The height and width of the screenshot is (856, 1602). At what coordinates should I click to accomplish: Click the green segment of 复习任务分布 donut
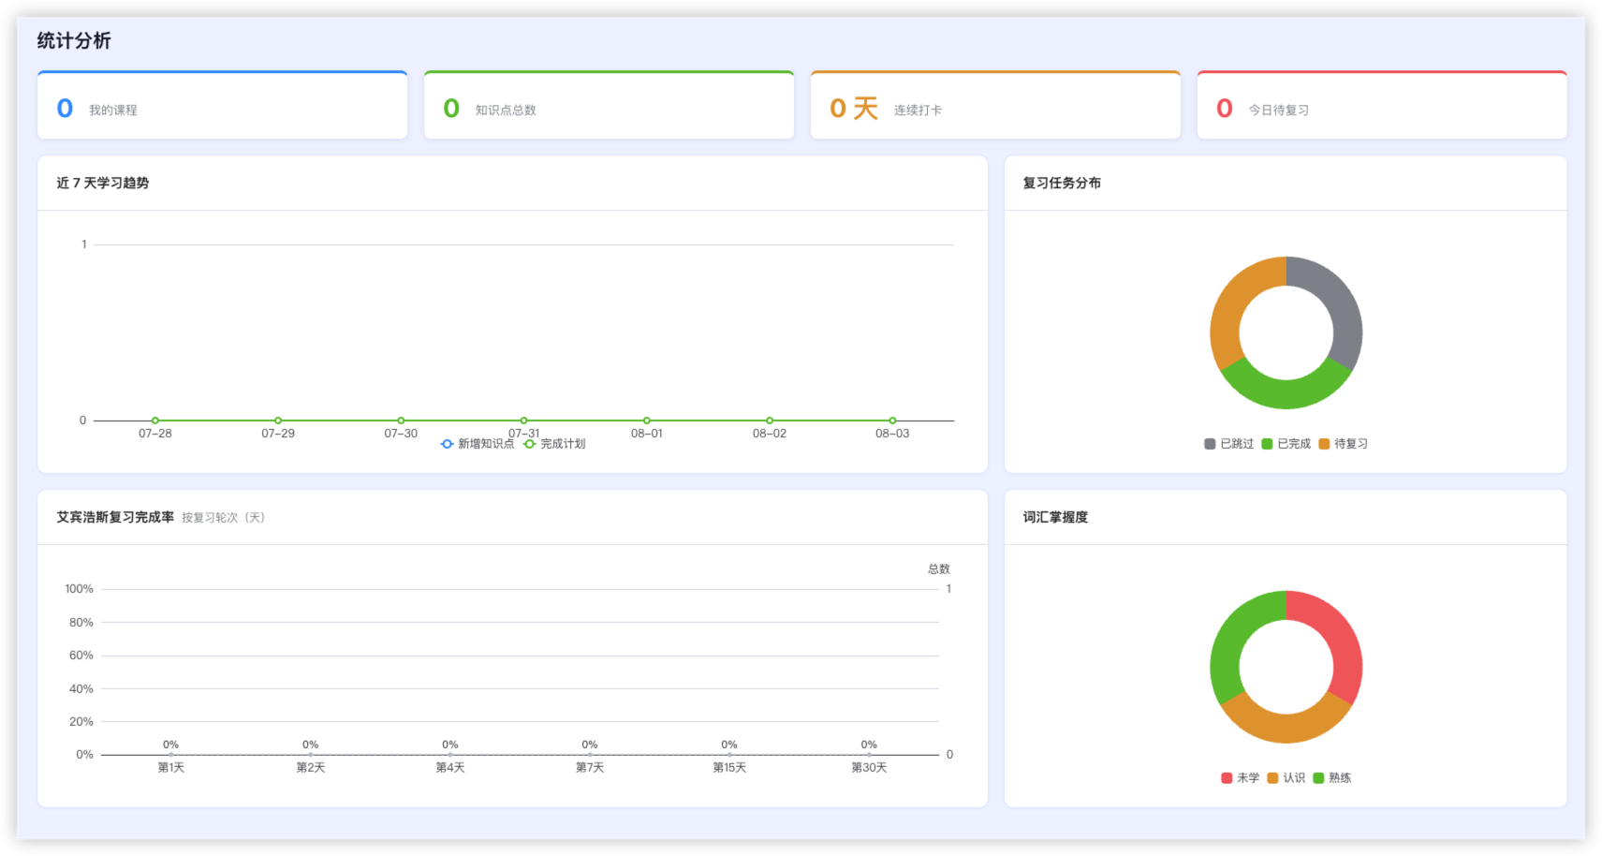point(1286,393)
